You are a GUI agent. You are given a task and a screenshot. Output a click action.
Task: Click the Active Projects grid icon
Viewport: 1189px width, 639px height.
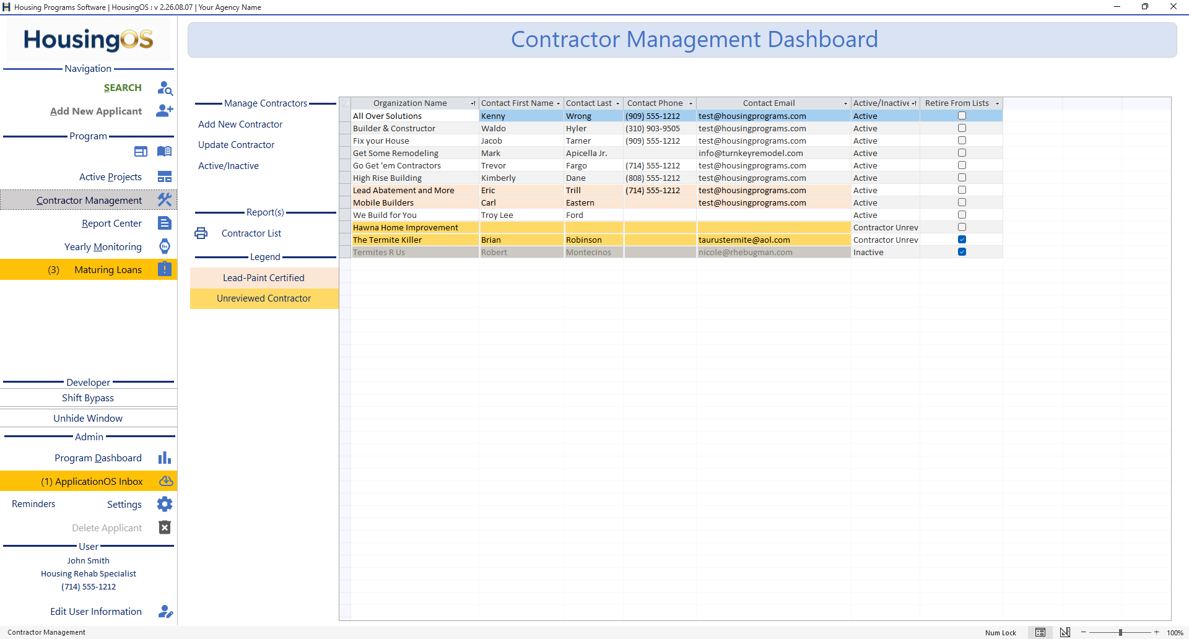coord(165,177)
